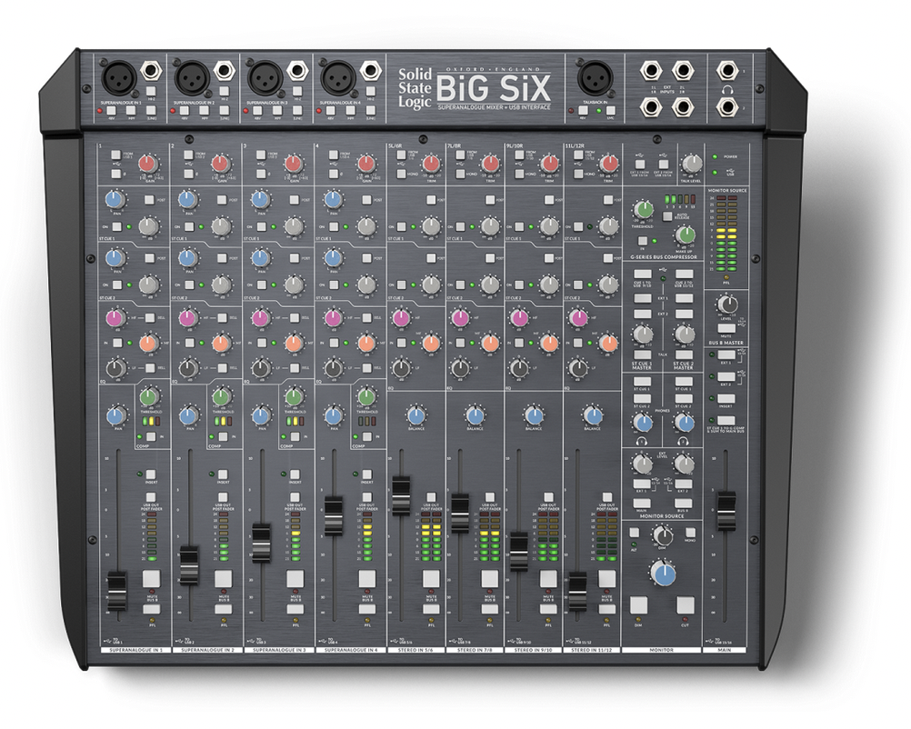
Task: Toggle Auto Release on the bus compressor
Action: coord(667,216)
